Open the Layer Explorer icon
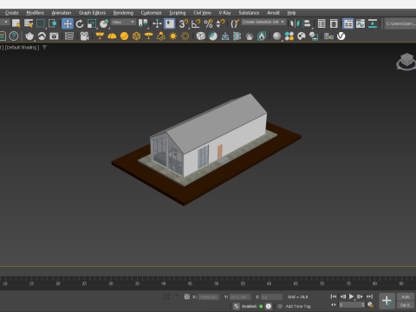 (334, 23)
